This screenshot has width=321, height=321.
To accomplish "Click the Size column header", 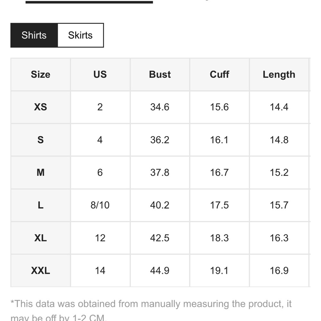I will click(40, 74).
